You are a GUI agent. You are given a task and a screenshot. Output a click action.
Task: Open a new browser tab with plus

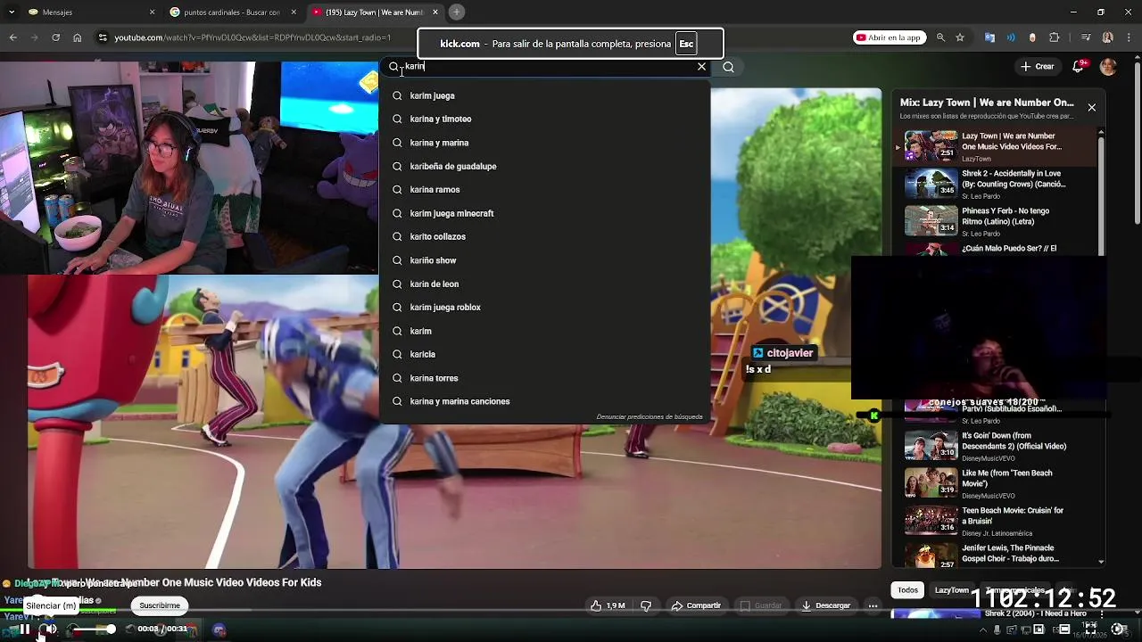click(456, 12)
